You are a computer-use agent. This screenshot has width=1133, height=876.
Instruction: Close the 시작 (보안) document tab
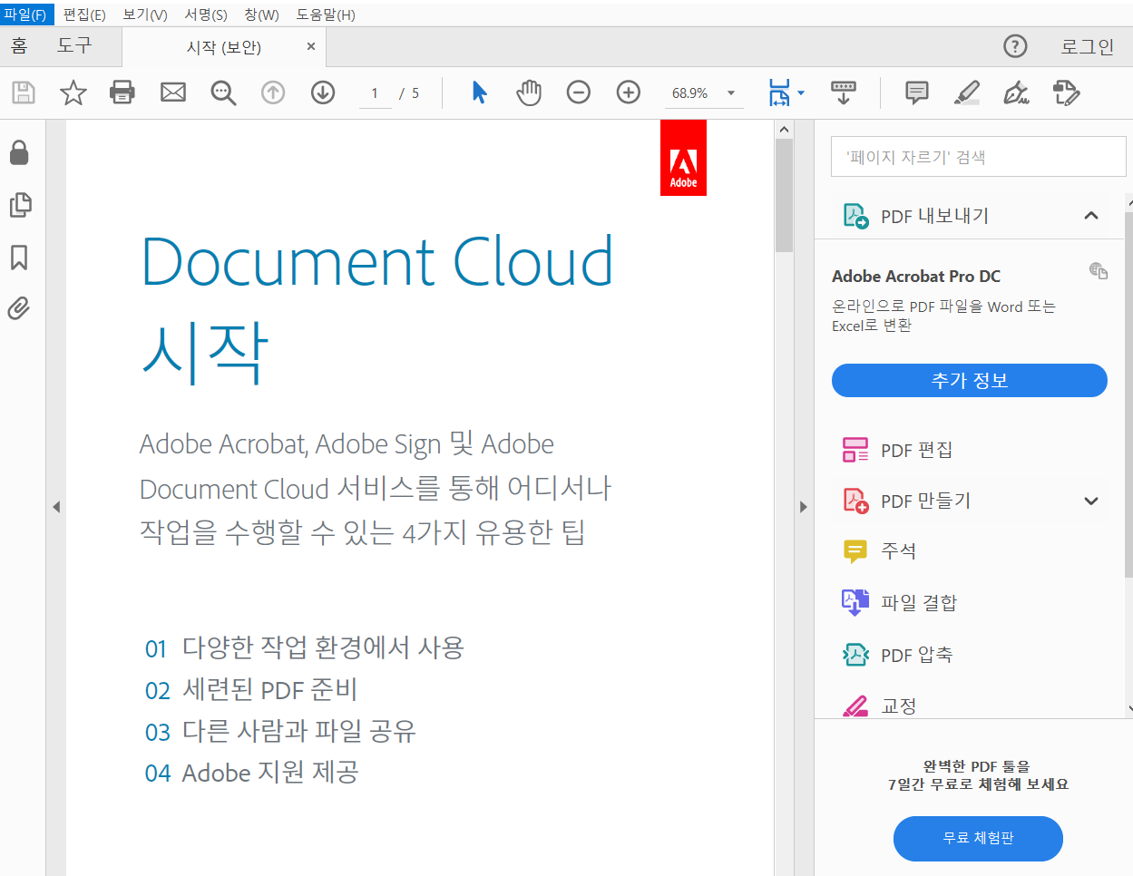(x=311, y=46)
